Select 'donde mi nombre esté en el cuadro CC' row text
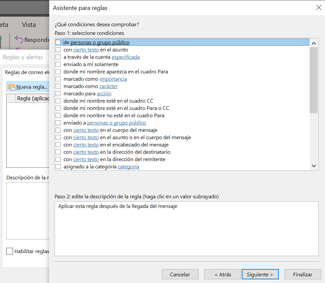The image size is (325, 283). click(108, 101)
